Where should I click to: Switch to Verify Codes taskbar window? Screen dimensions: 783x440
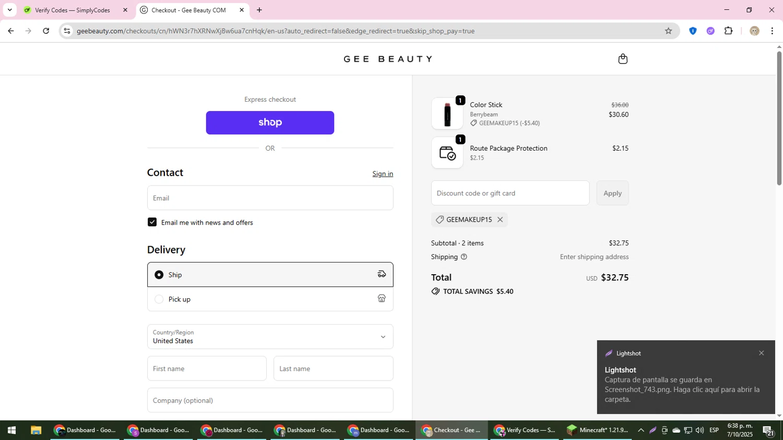click(525, 431)
